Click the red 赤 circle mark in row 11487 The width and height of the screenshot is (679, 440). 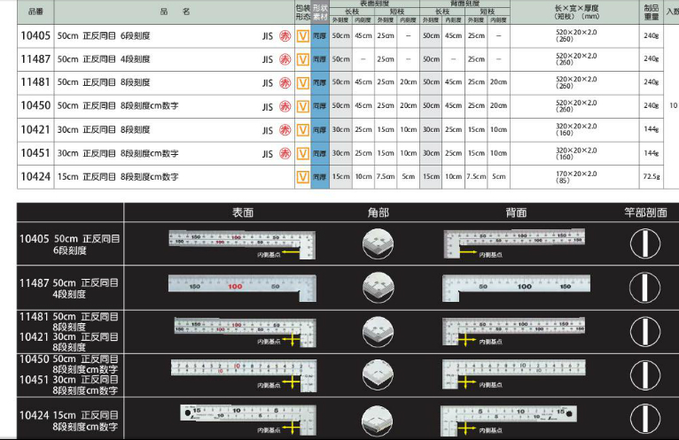pos(285,59)
